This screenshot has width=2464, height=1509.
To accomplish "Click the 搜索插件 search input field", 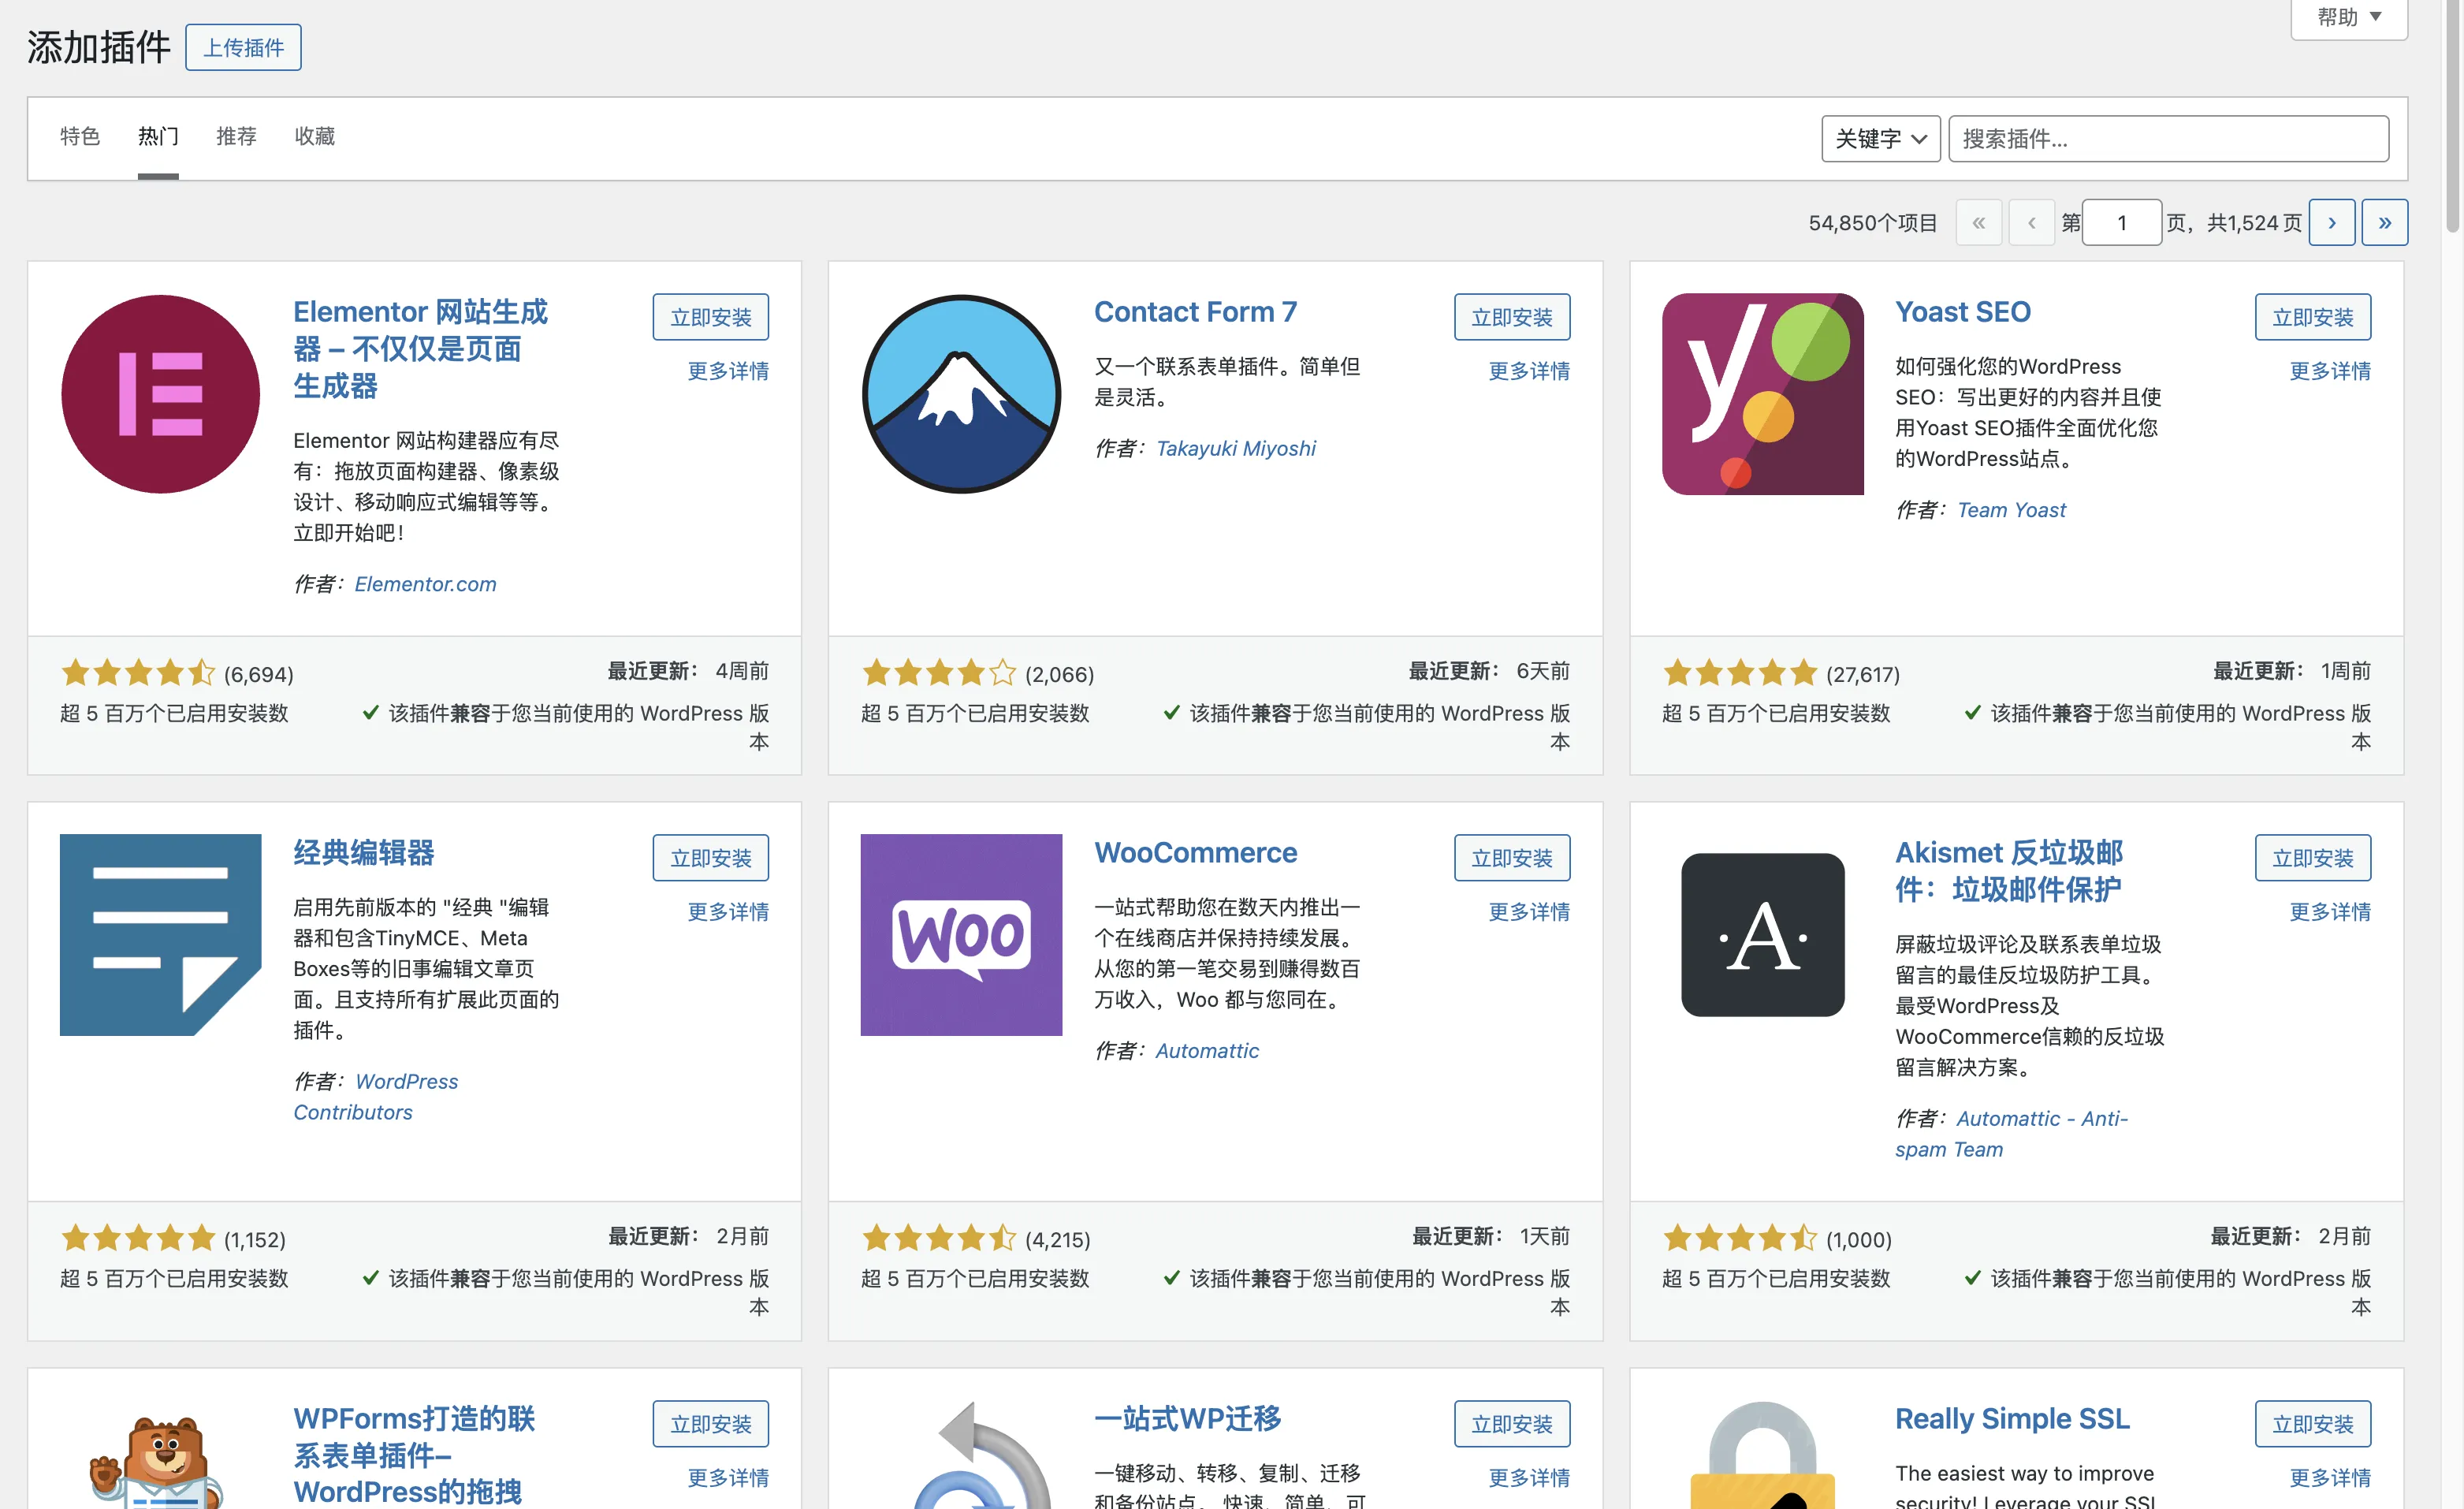I will pyautogui.click(x=2168, y=138).
